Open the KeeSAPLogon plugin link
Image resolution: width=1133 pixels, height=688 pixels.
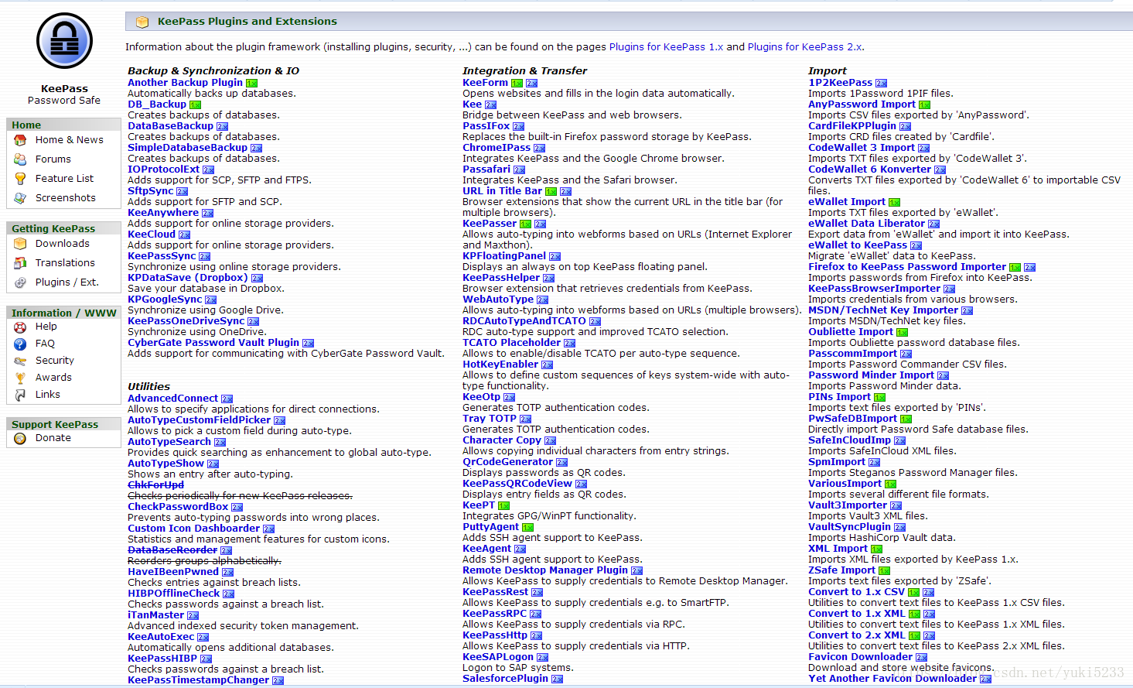pyautogui.click(x=498, y=657)
